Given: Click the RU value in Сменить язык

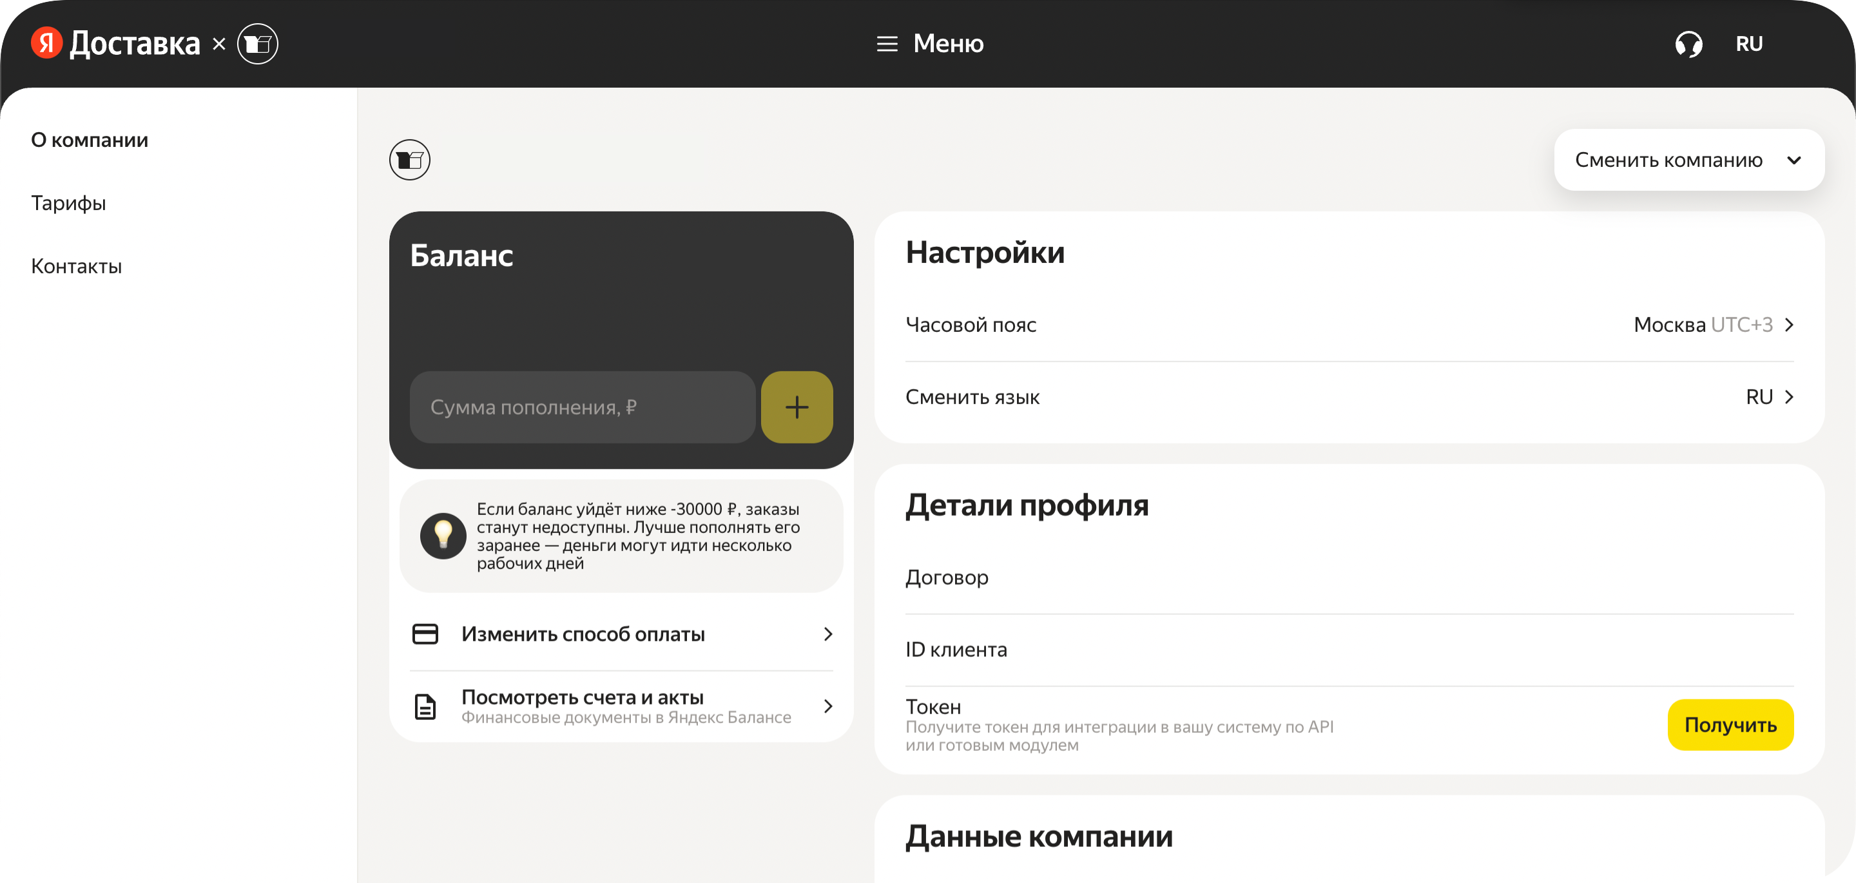Looking at the screenshot, I should tap(1759, 397).
